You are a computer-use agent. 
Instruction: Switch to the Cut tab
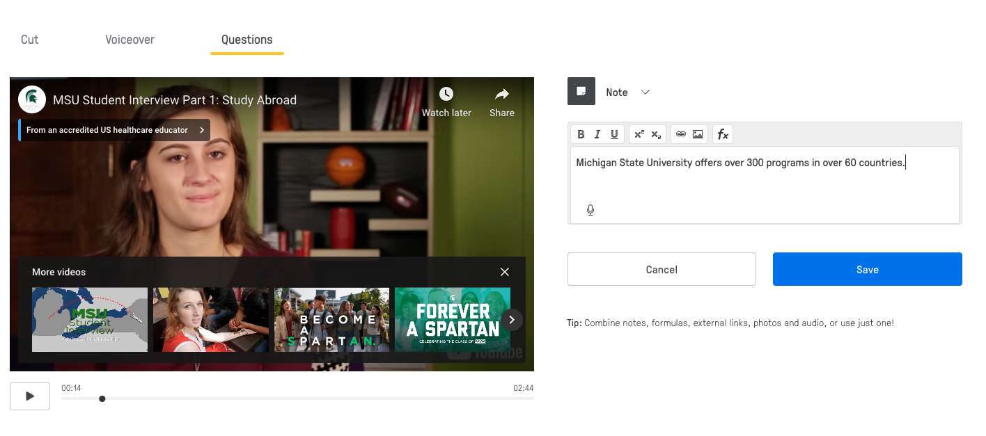pos(29,40)
